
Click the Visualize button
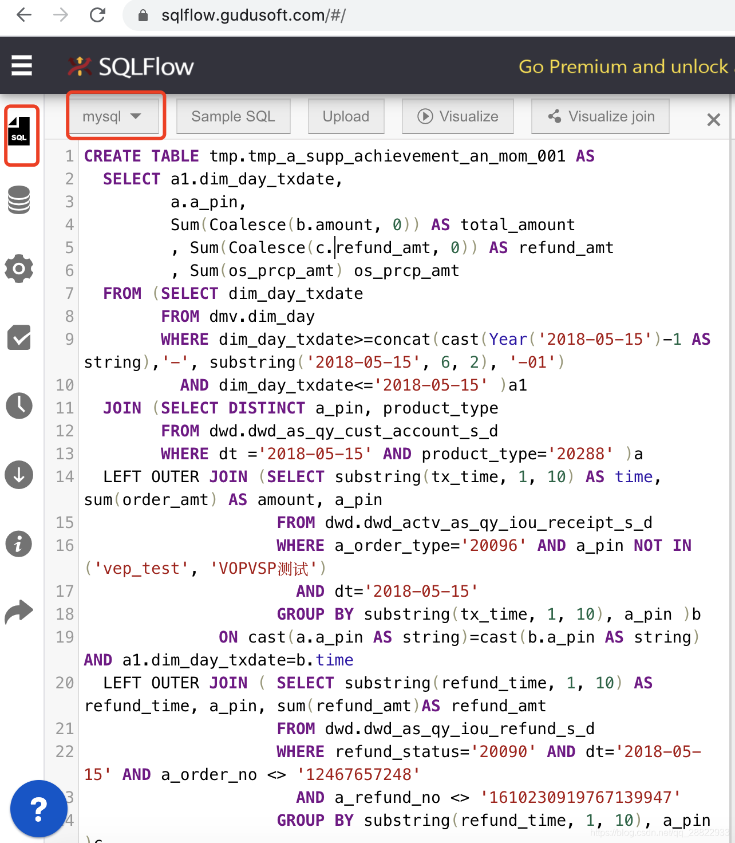(x=457, y=116)
